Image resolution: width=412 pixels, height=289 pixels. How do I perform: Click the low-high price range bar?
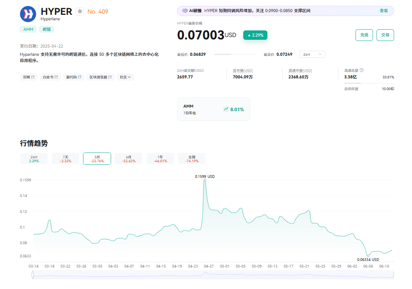(x=235, y=55)
